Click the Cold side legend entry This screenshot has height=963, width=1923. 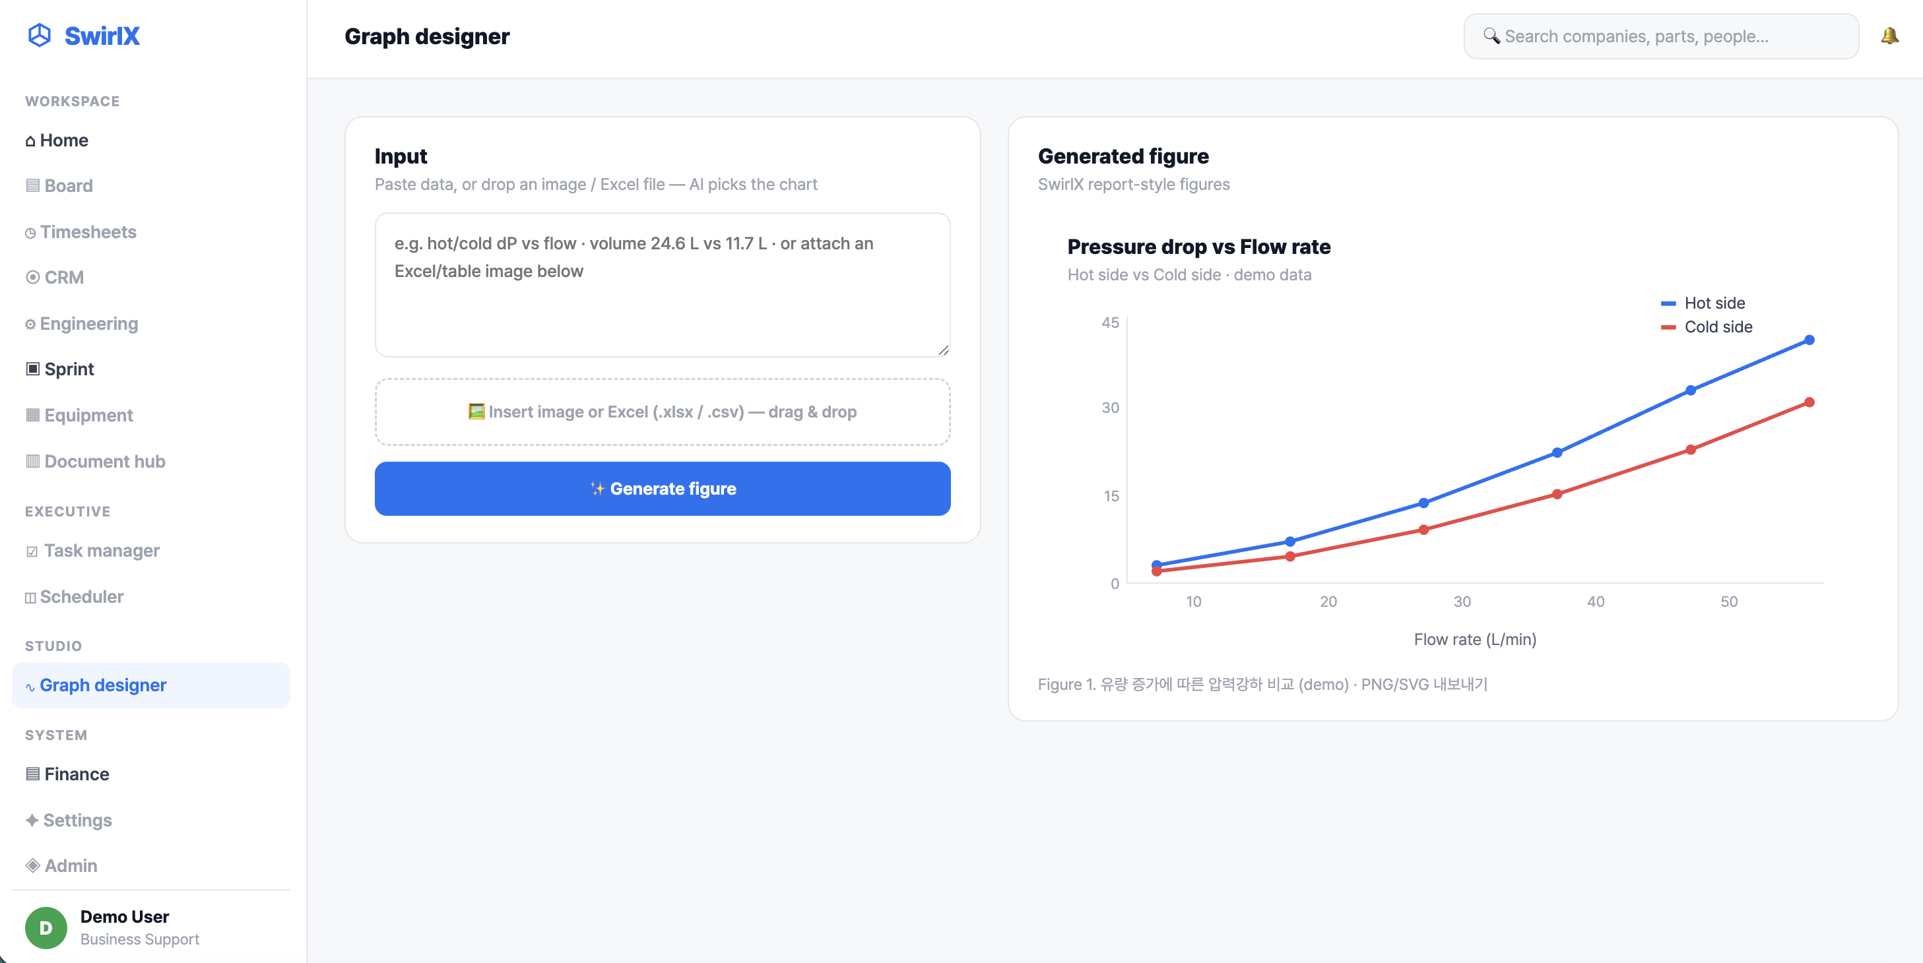(1706, 326)
